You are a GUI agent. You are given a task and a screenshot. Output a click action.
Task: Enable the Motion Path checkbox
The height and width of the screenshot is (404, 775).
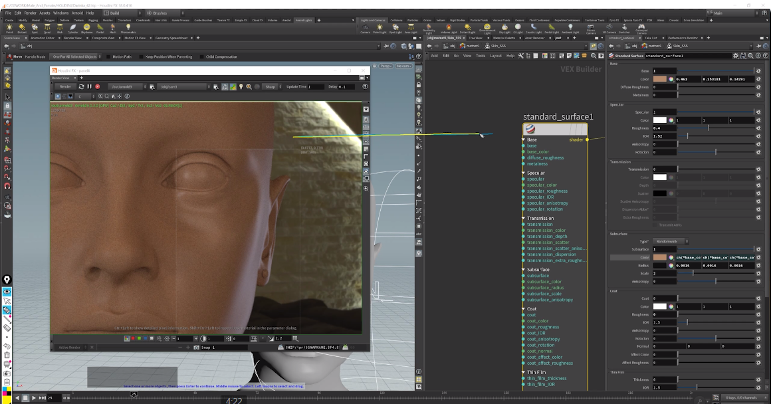(x=109, y=56)
